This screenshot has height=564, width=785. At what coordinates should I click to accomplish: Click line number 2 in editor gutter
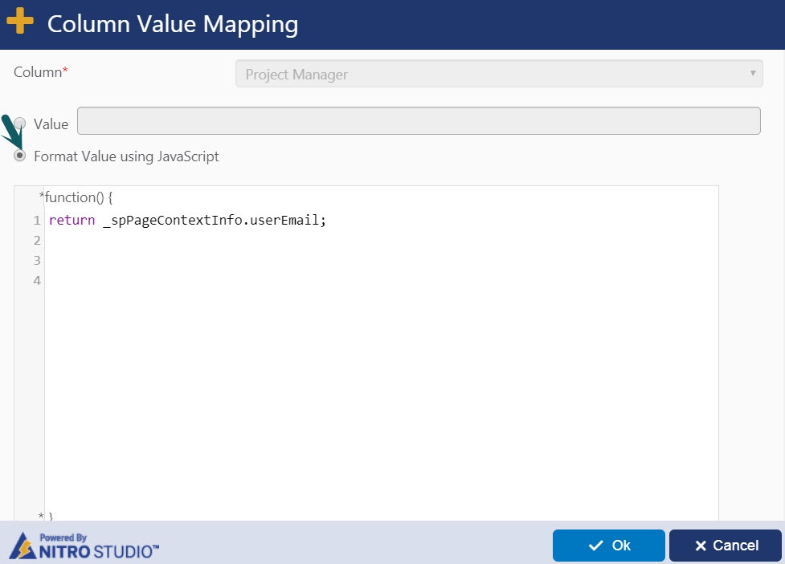tap(37, 241)
